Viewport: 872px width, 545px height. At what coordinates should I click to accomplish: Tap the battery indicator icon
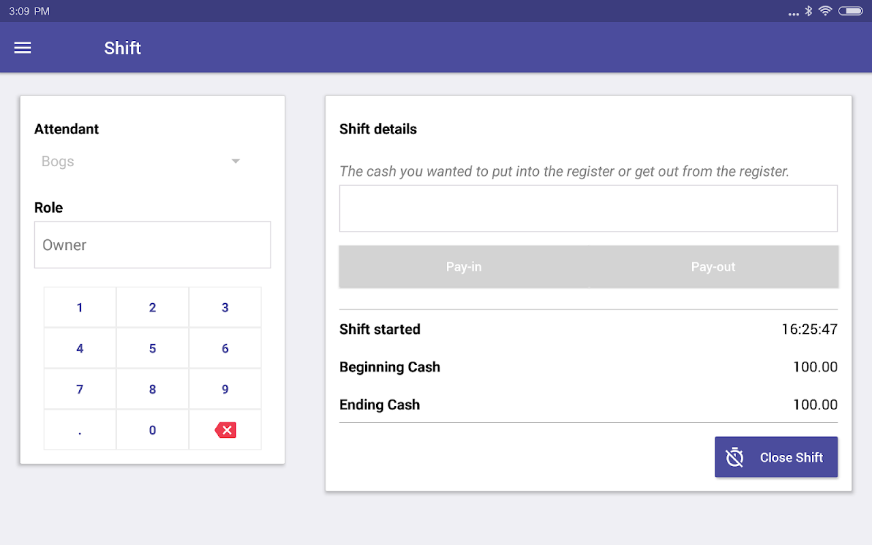(x=851, y=11)
